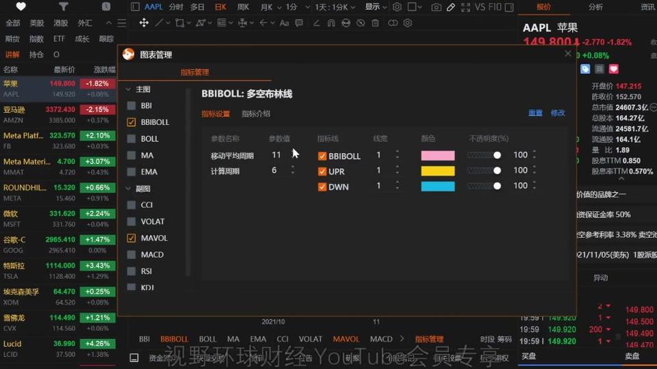
Task: Switch to the 指标介绍 tab
Action: click(x=255, y=114)
